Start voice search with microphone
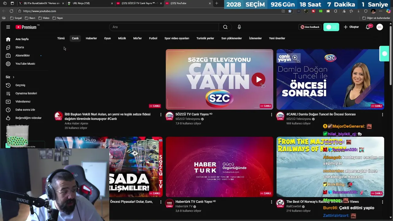 click(239, 27)
